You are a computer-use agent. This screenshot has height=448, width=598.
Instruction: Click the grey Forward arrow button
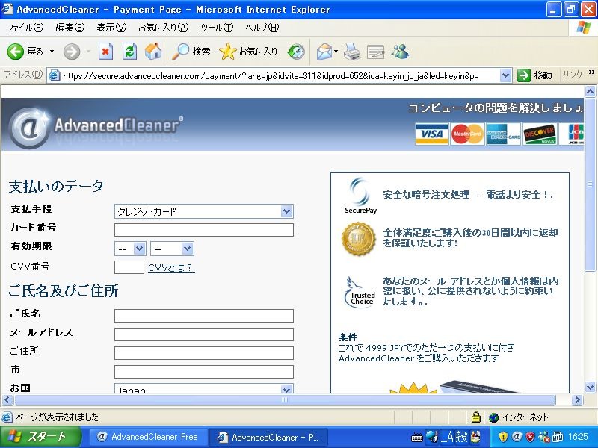[x=72, y=52]
